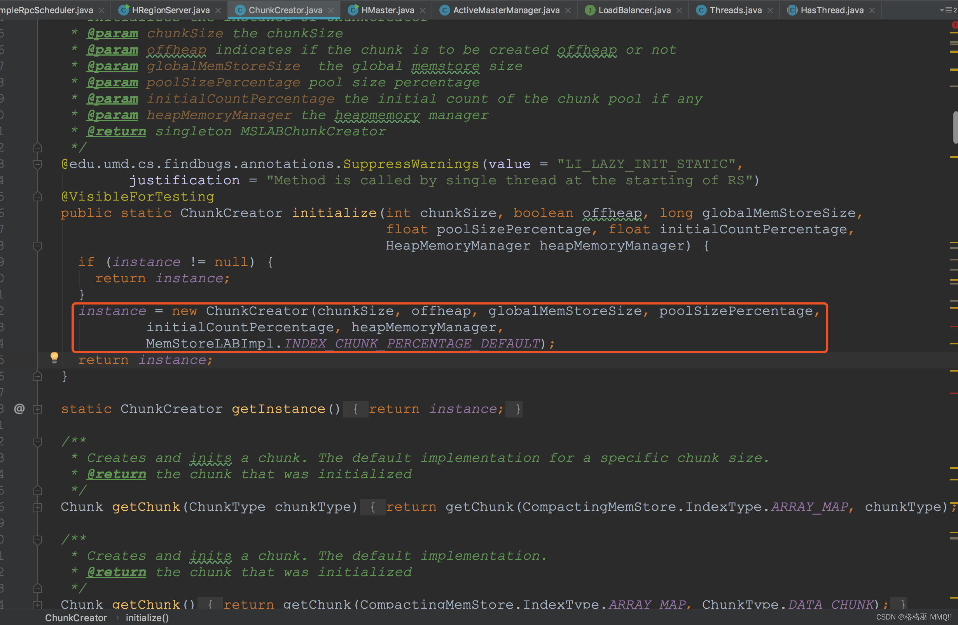Expand the folded getChunk(ChunkType chunkType) method
The height and width of the screenshot is (625, 958).
coord(37,507)
